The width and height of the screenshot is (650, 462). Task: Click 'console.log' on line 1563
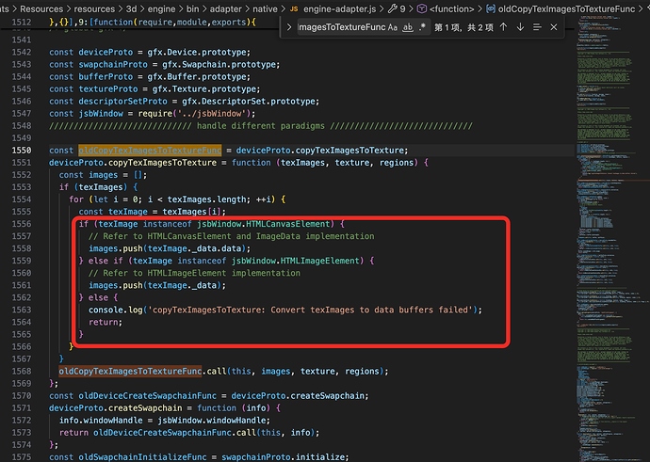(115, 311)
